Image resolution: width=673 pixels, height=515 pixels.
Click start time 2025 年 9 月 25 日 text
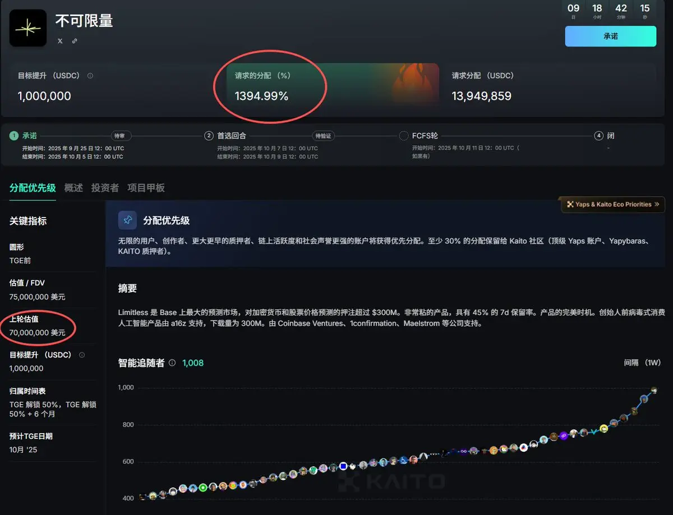coord(73,149)
